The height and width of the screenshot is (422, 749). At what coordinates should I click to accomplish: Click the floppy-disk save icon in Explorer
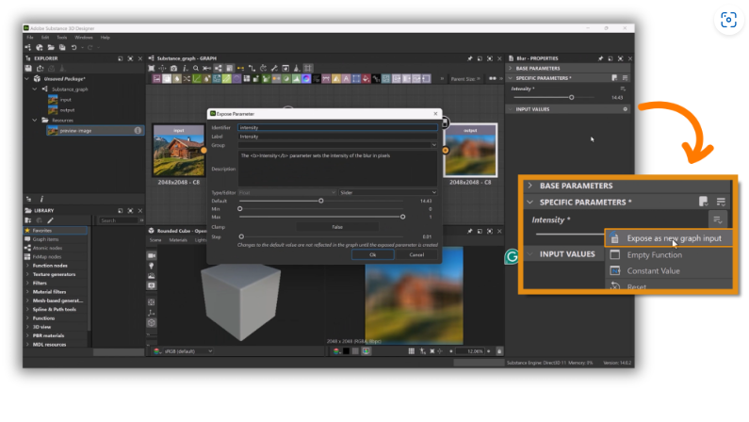[28, 69]
